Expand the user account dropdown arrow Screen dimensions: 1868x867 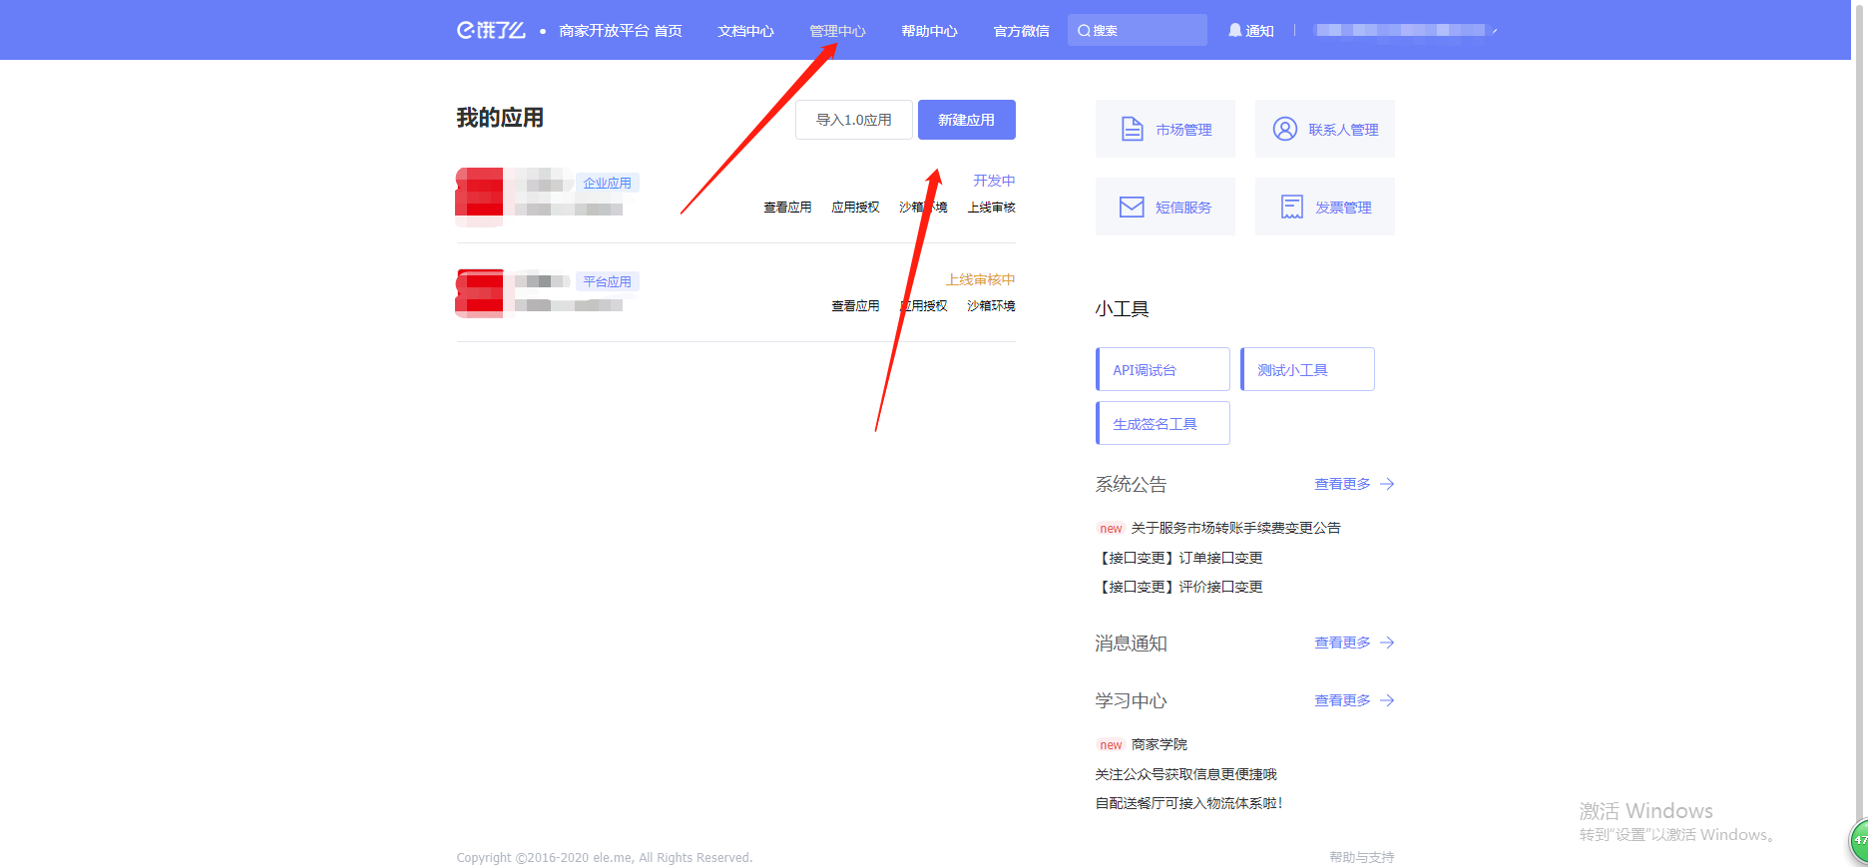1494,31
